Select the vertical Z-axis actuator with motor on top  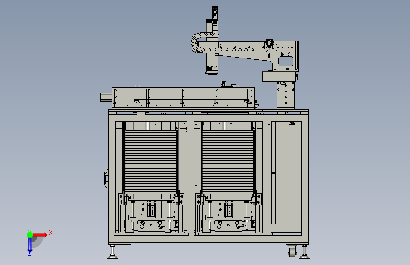[212, 41]
